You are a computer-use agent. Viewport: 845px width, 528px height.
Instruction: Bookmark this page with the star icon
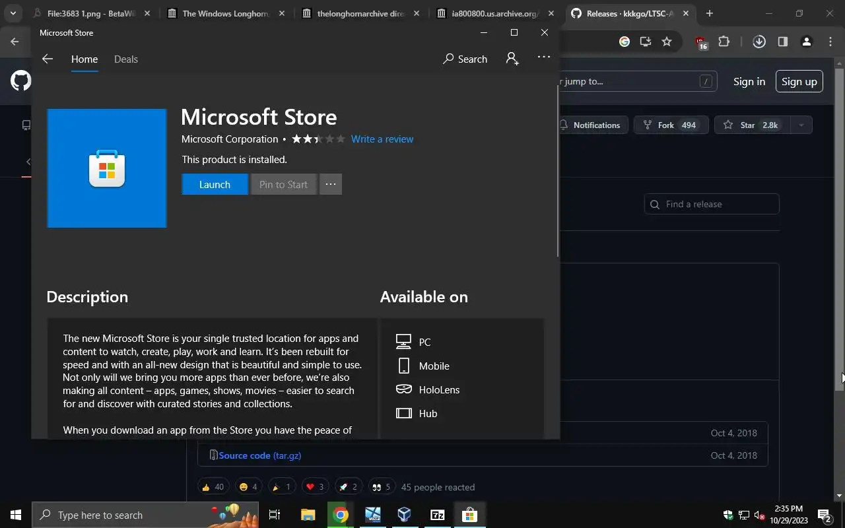click(667, 42)
